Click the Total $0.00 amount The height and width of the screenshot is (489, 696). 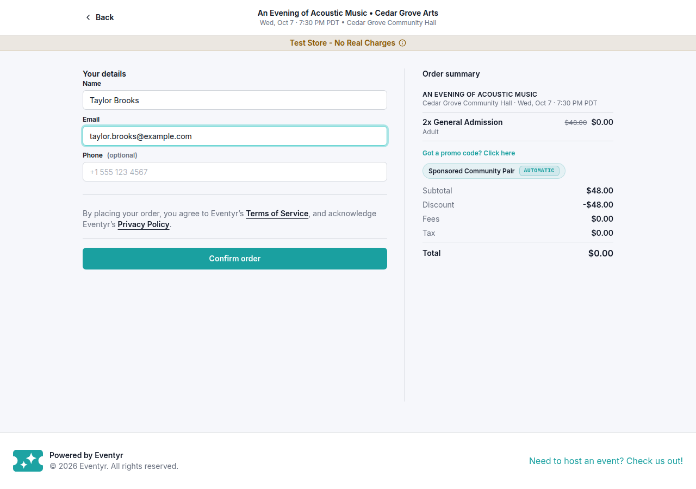point(601,253)
